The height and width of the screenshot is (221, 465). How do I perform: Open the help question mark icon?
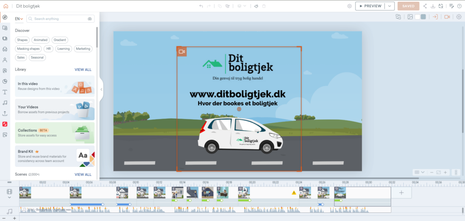point(460,6)
